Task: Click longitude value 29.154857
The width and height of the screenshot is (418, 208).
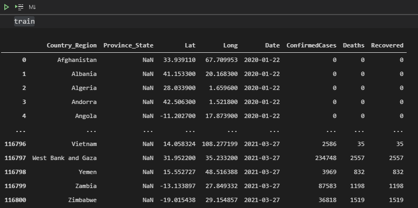Action: click(221, 200)
